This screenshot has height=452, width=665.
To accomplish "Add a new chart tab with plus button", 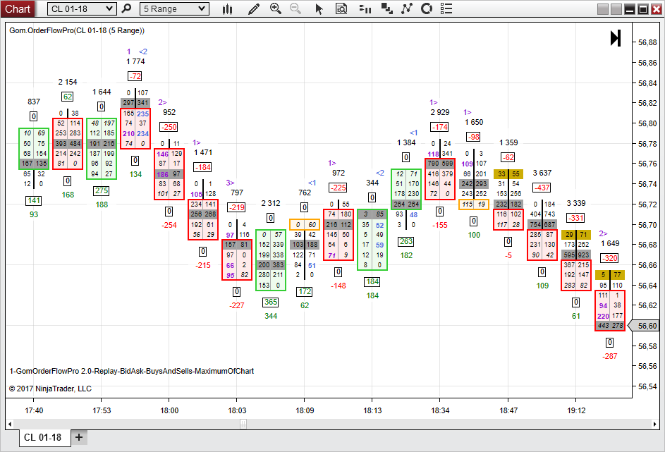I will [79, 437].
